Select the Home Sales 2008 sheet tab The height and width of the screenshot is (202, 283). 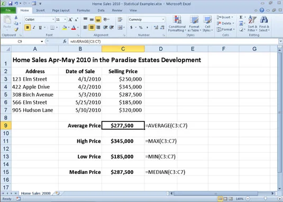click(35, 194)
